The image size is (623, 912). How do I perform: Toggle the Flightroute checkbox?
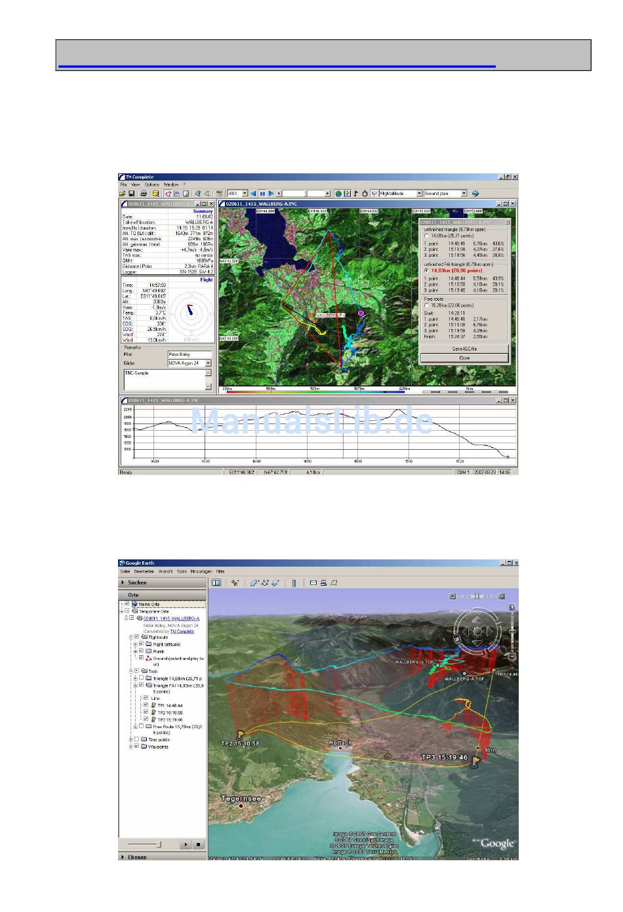(x=136, y=637)
